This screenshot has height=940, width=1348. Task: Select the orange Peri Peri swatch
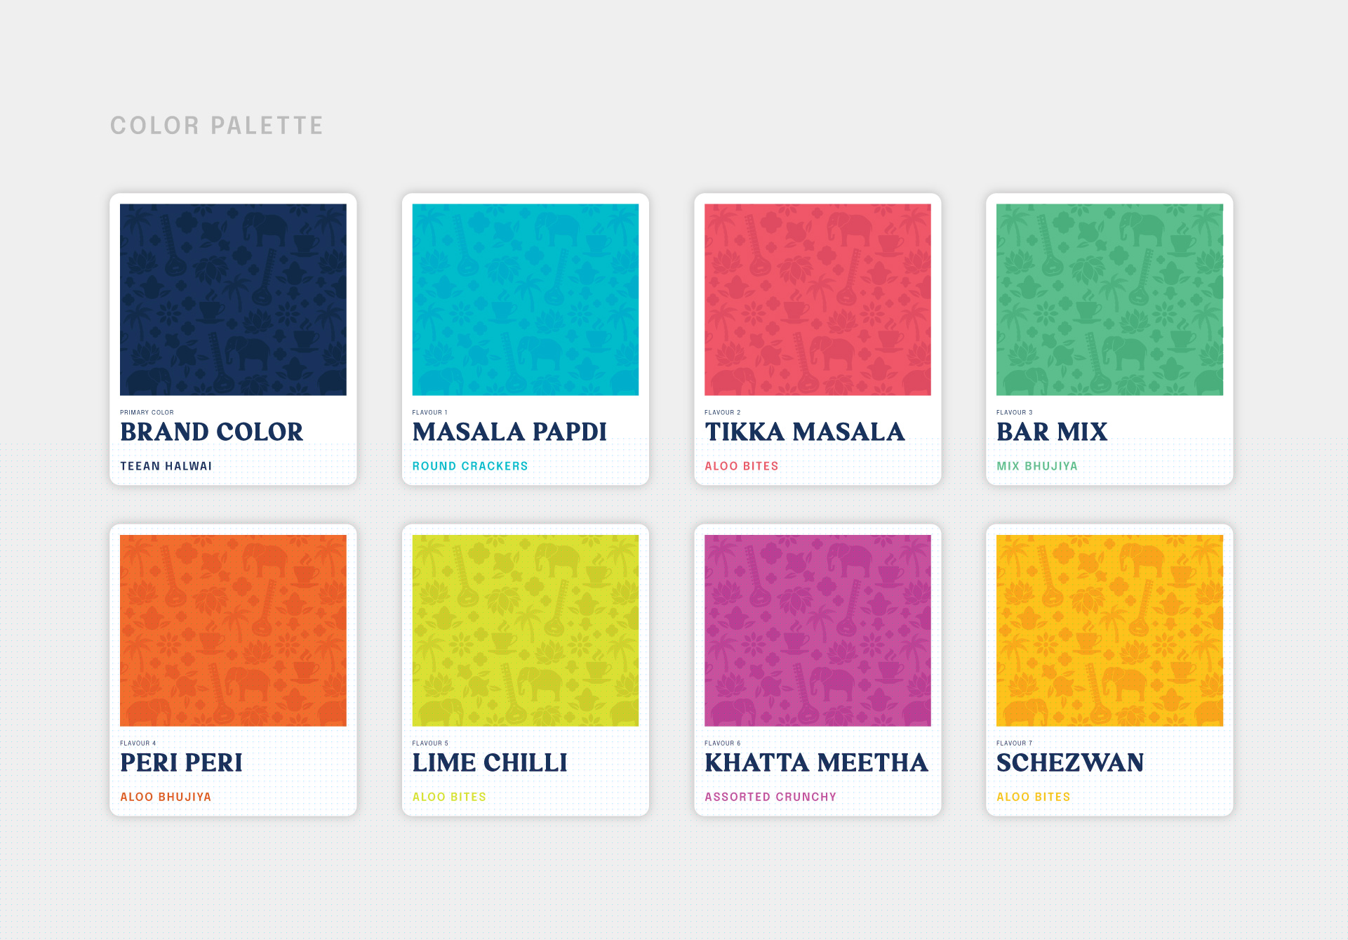(x=233, y=630)
